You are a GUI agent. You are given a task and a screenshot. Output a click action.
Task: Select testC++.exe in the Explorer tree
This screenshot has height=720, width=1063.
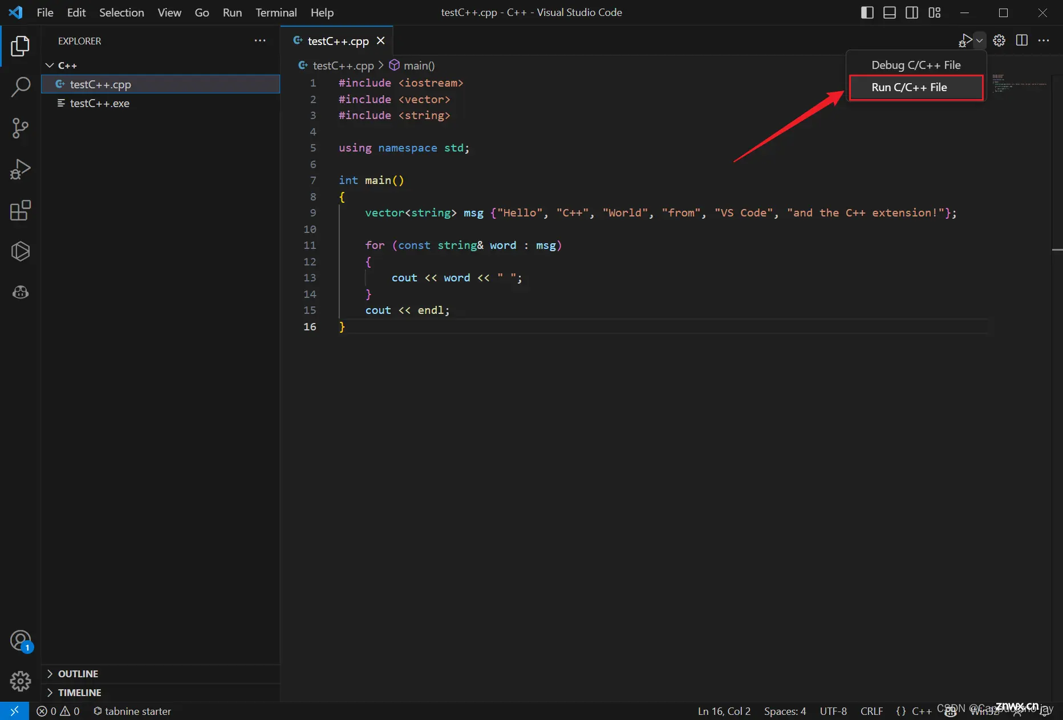click(x=160, y=103)
